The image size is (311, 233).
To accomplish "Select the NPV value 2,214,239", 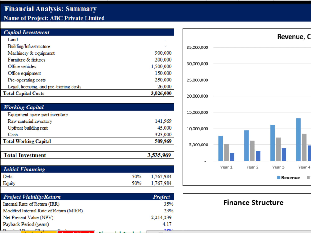I will [161, 217].
